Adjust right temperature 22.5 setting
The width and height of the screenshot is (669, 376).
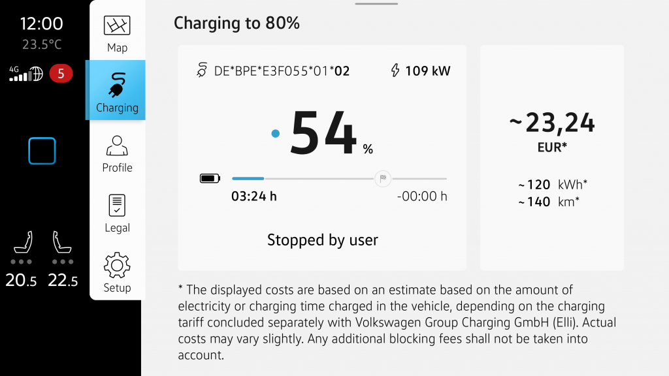point(62,281)
